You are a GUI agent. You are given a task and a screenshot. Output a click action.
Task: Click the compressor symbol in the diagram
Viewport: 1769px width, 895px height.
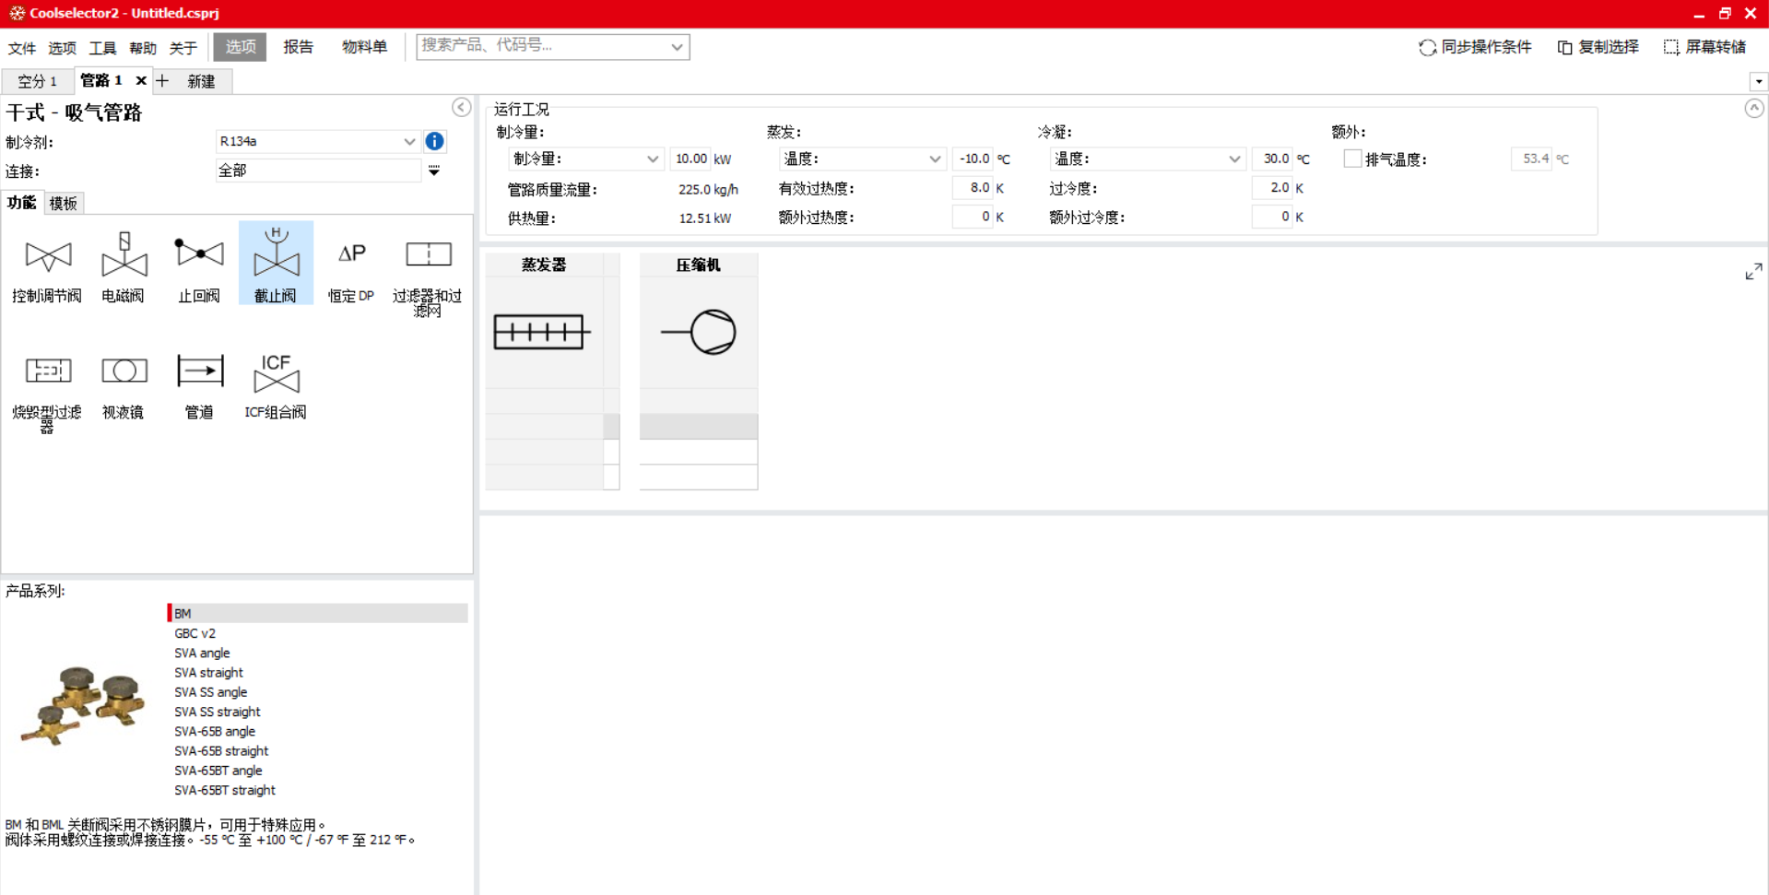tap(700, 332)
